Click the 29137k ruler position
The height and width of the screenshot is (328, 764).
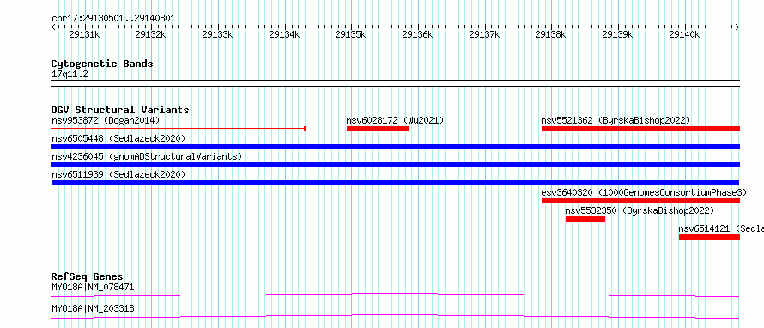pos(485,34)
